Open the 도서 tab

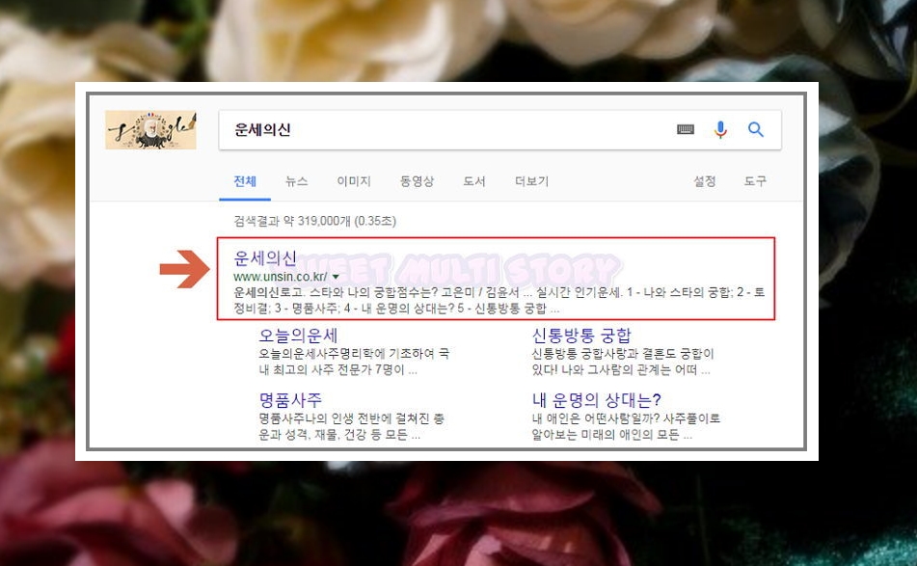tap(474, 181)
